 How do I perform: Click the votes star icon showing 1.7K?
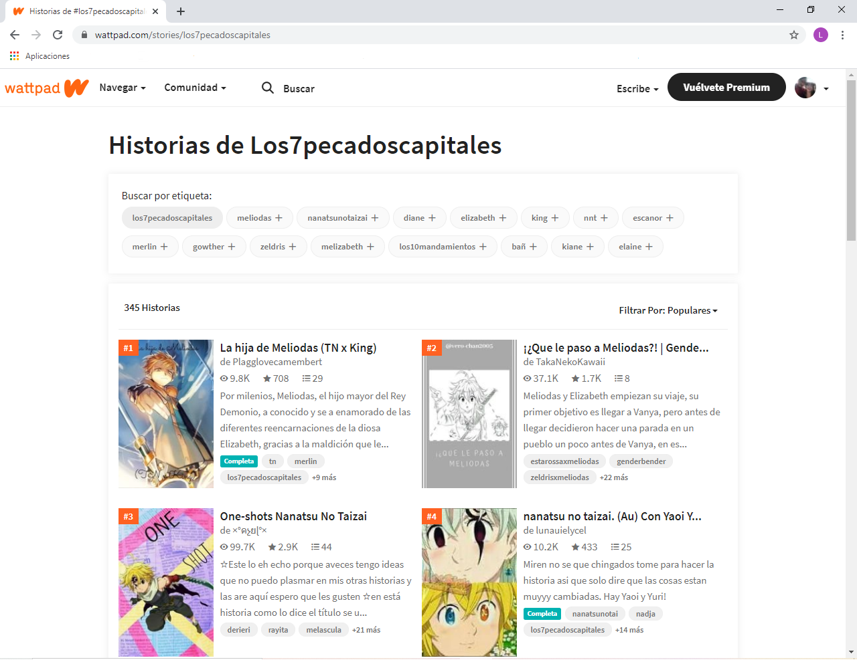575,378
